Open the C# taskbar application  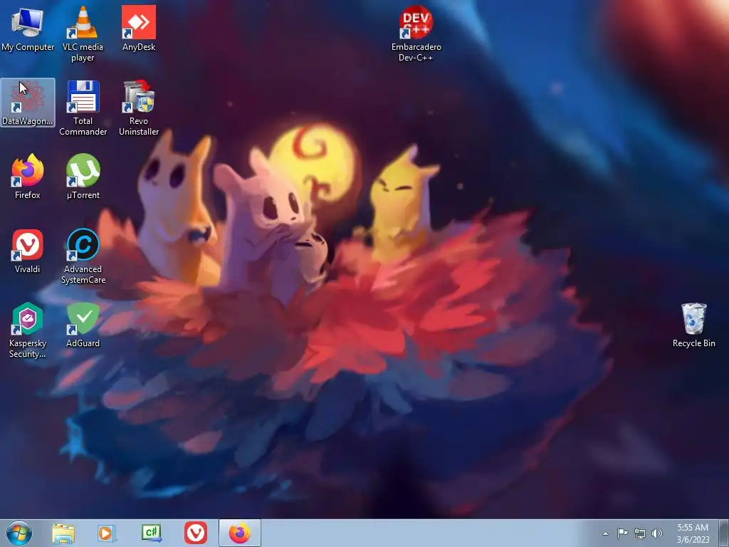(152, 533)
